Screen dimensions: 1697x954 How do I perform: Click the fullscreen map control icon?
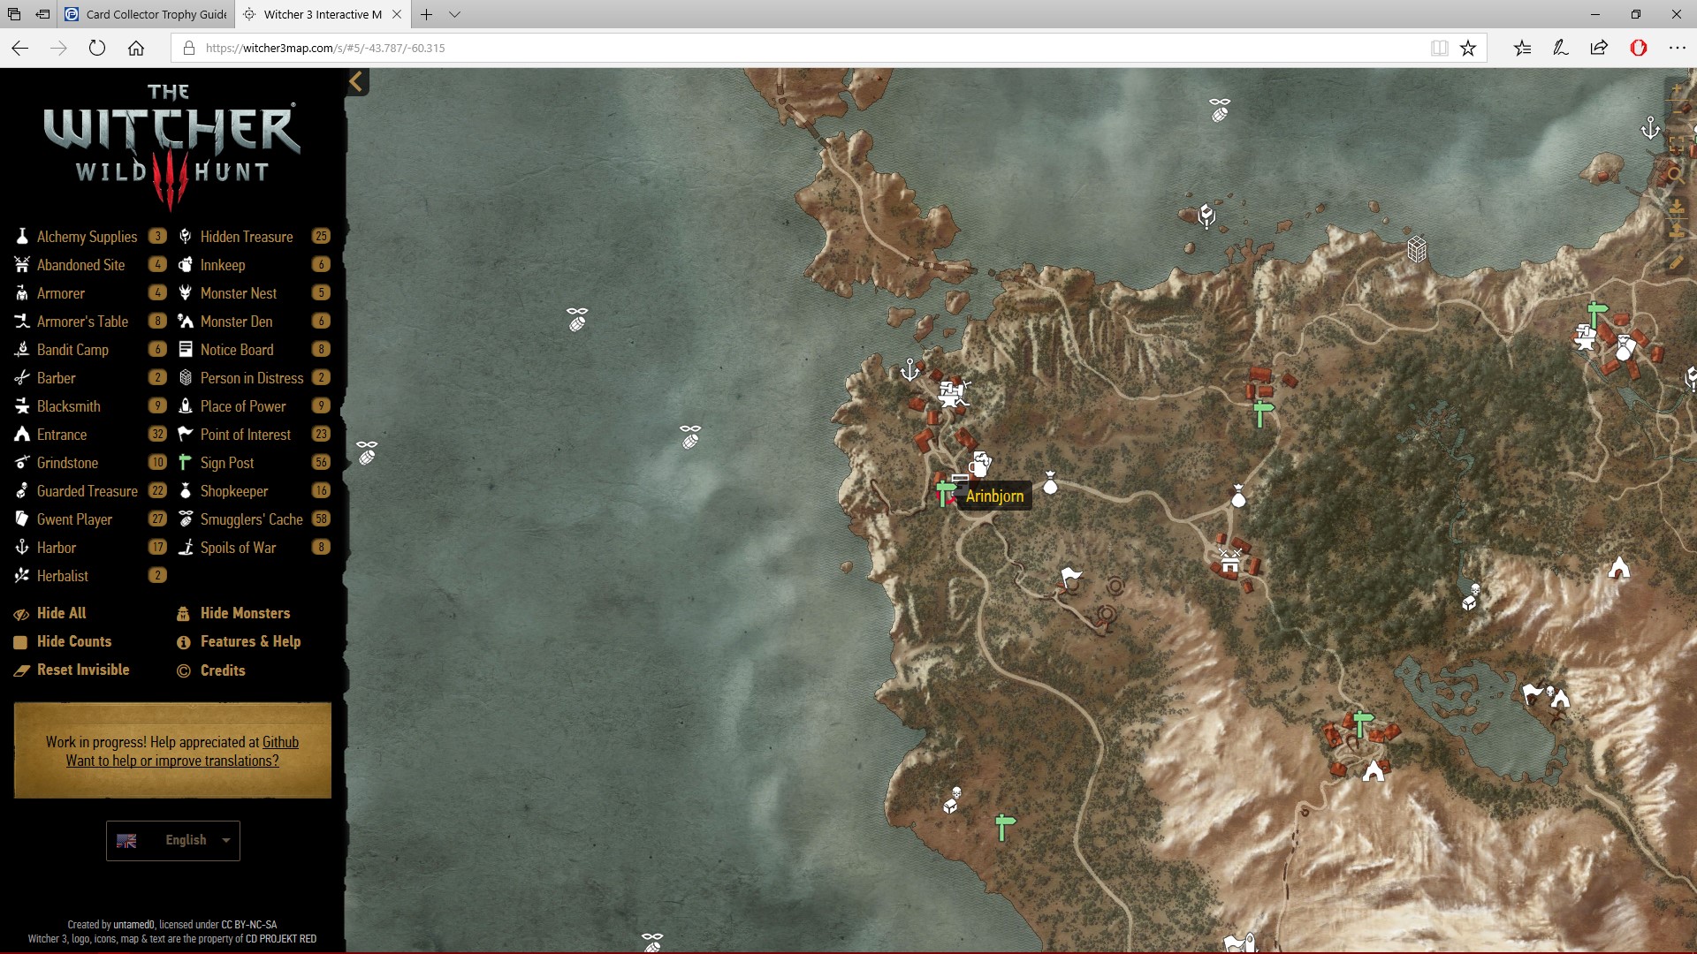click(x=1677, y=144)
